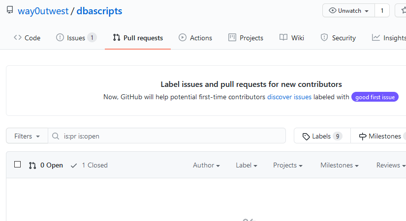This screenshot has width=406, height=221.
Task: Click the repository book icon
Action: [x=10, y=10]
